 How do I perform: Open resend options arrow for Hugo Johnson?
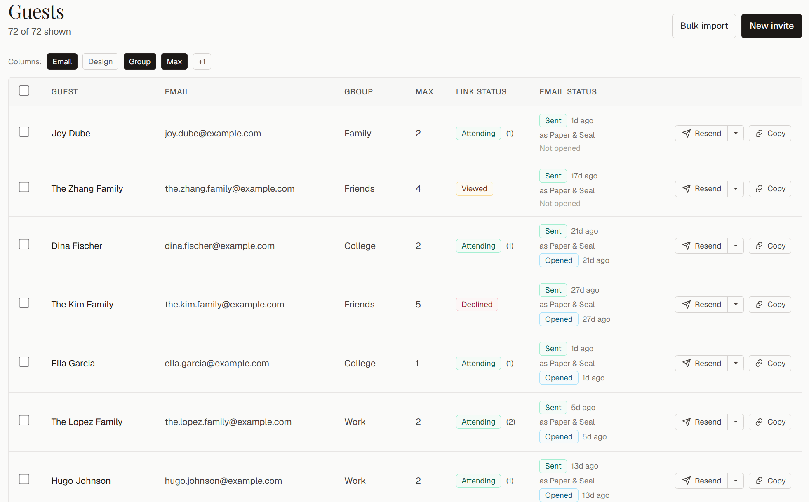pos(736,481)
